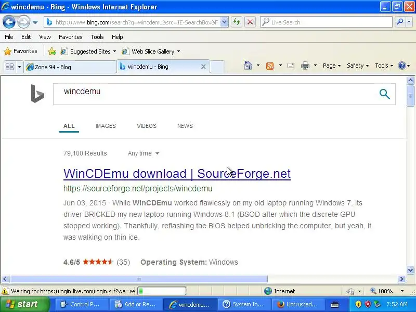Click the Print icon
The image size is (416, 312).
pyautogui.click(x=305, y=66)
